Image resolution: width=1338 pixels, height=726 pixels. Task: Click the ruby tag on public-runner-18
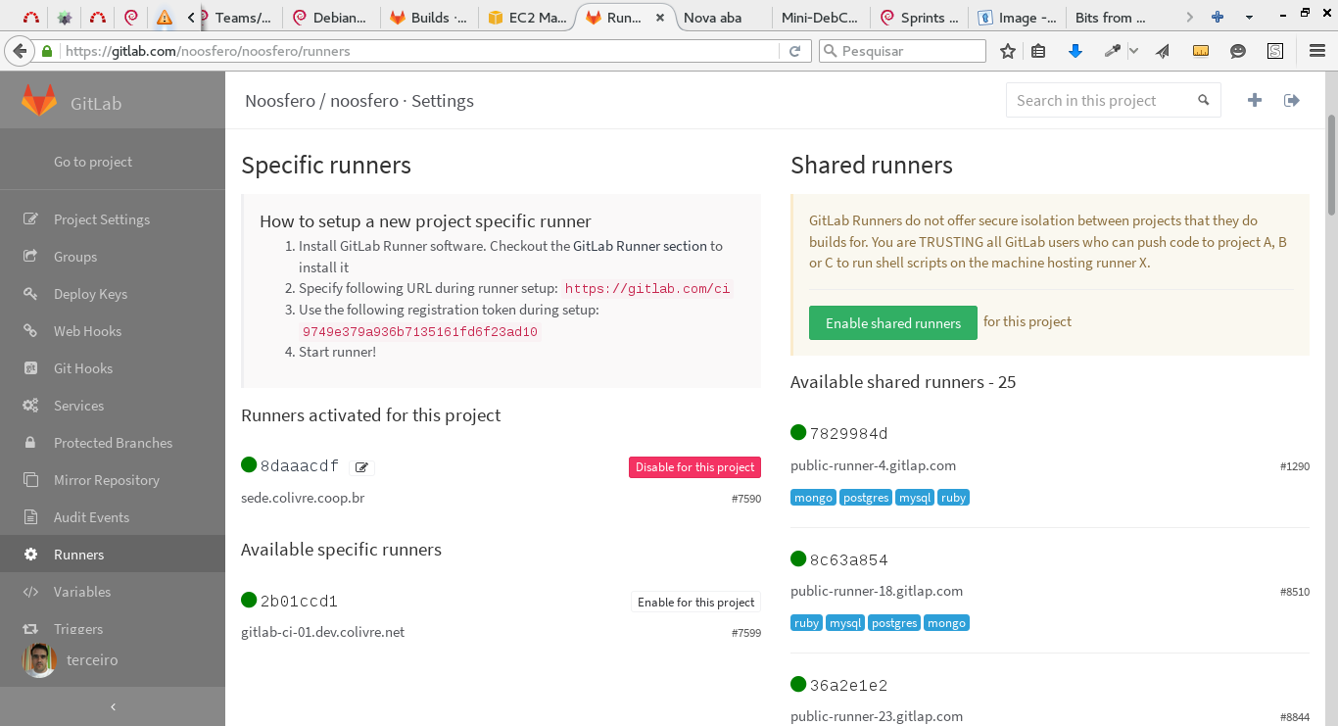(807, 623)
